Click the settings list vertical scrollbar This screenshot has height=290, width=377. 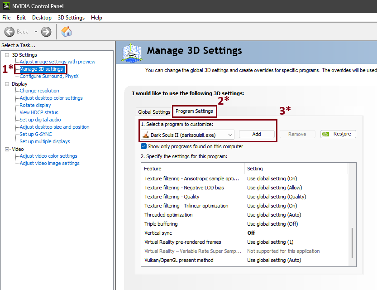[352, 243]
